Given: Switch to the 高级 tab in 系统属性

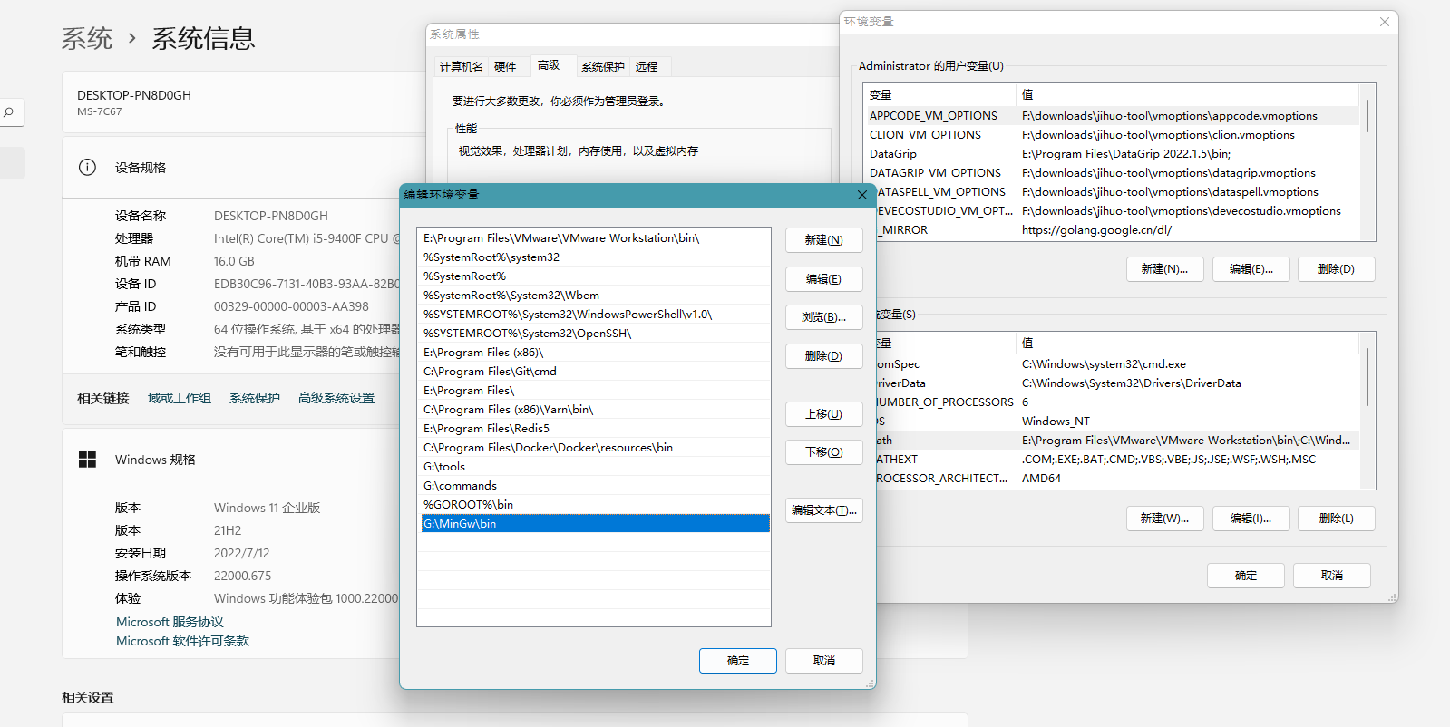Looking at the screenshot, I should click(549, 65).
